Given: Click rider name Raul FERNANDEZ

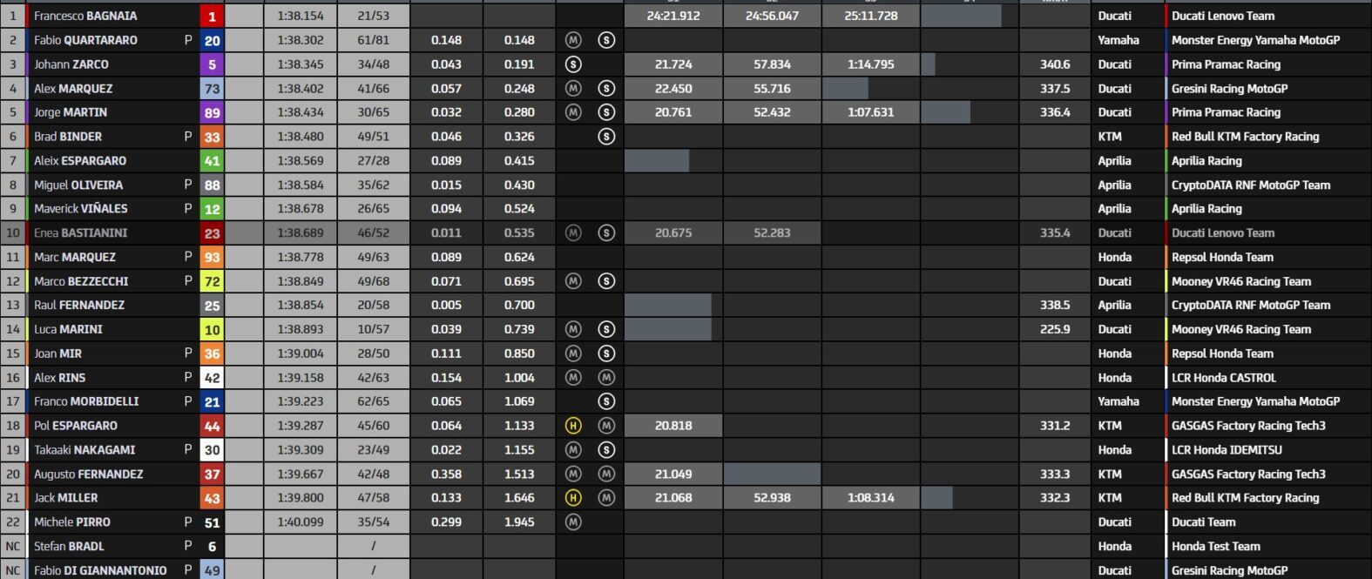Looking at the screenshot, I should tap(79, 305).
